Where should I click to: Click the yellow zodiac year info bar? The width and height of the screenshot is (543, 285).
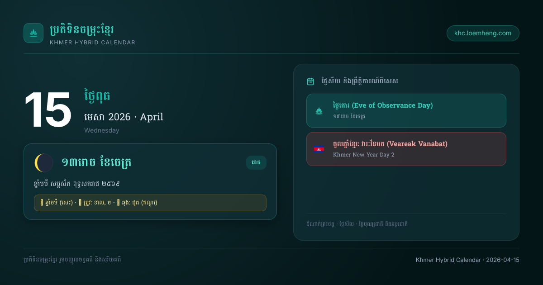150,203
